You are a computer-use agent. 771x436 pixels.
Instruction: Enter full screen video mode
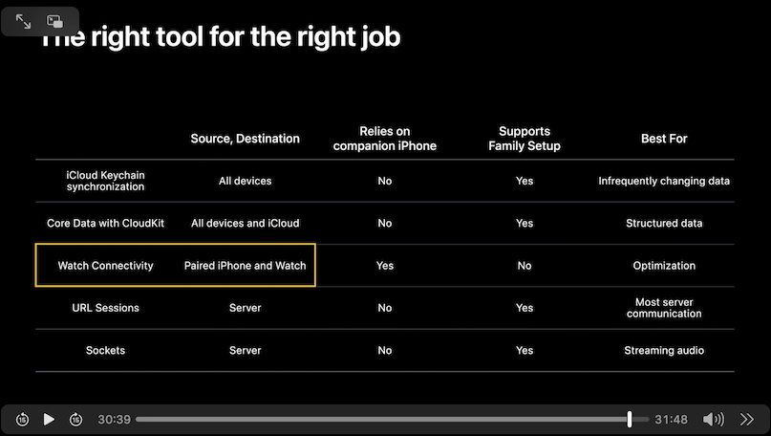click(x=24, y=20)
